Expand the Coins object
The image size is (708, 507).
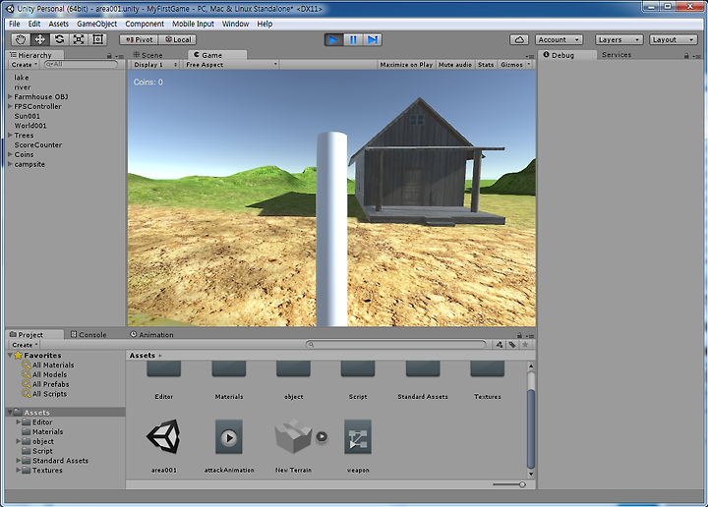pos(10,154)
